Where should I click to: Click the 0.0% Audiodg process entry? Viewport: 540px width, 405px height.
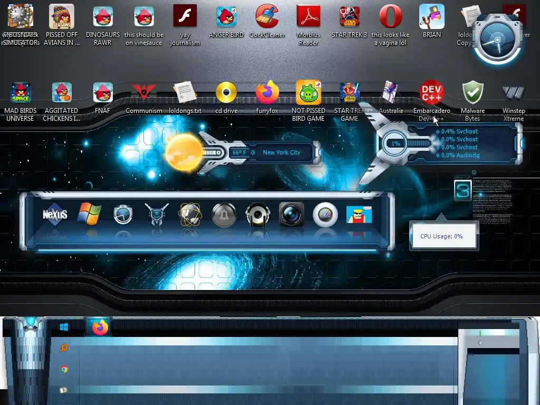pos(460,155)
